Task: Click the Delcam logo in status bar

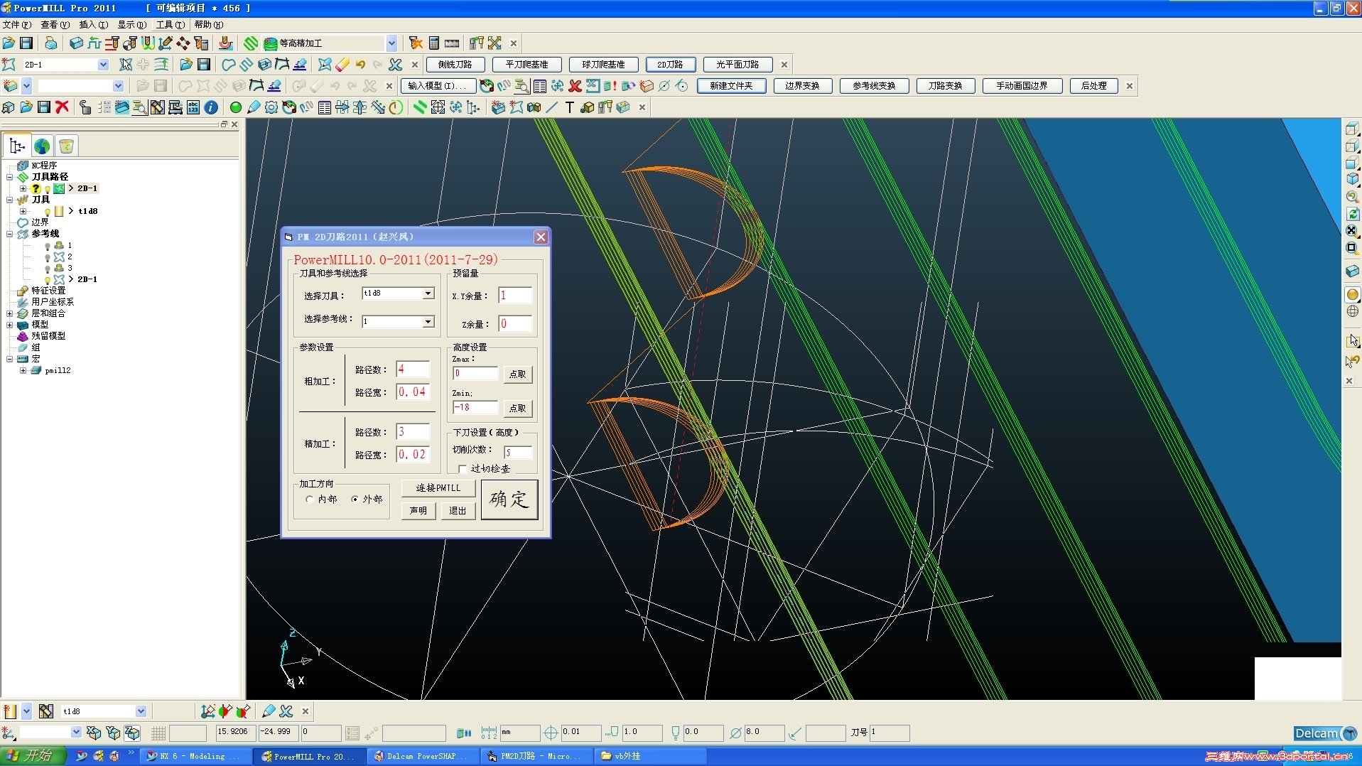Action: pos(1325,733)
